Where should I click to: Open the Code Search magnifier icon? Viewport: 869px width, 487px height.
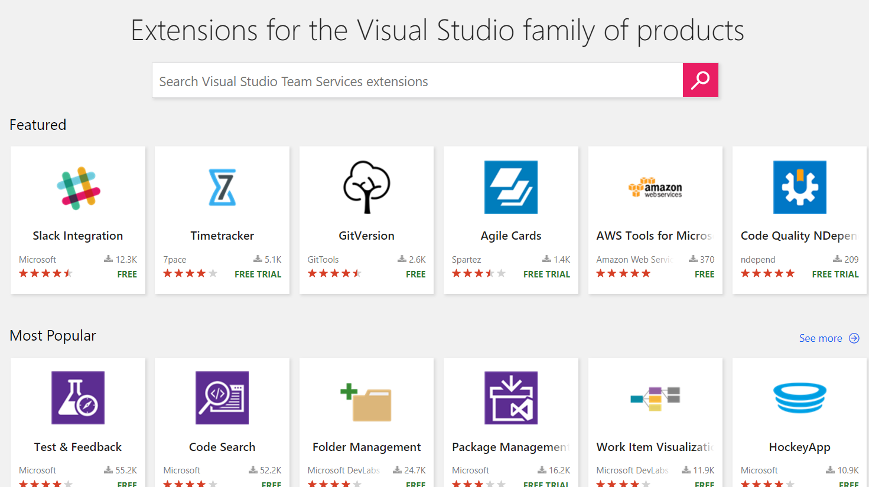[222, 398]
